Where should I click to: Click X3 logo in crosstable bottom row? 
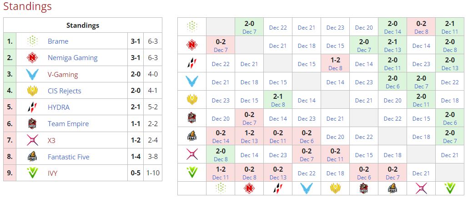pyautogui.click(x=421, y=189)
